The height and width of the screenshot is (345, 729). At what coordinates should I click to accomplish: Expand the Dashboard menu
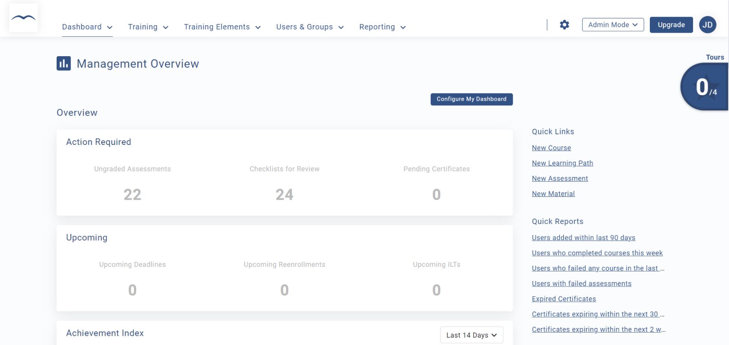pyautogui.click(x=87, y=27)
